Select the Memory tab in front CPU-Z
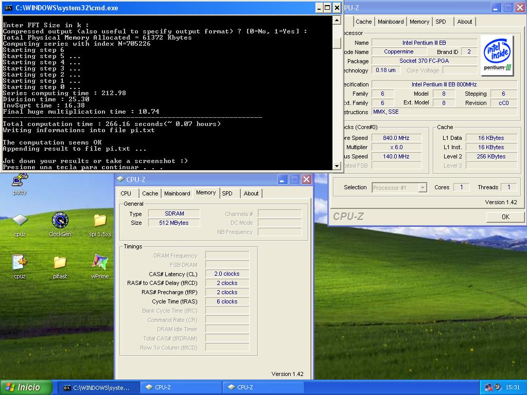The width and height of the screenshot is (527, 395). (x=206, y=192)
